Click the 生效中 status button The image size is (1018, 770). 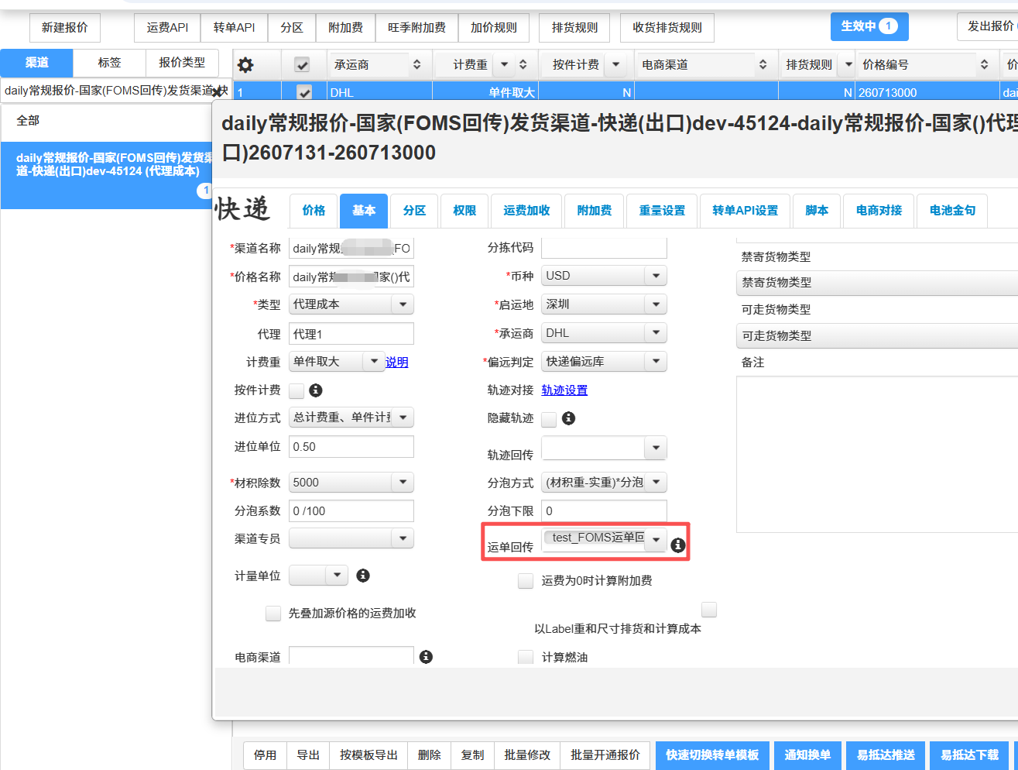pyautogui.click(x=869, y=26)
